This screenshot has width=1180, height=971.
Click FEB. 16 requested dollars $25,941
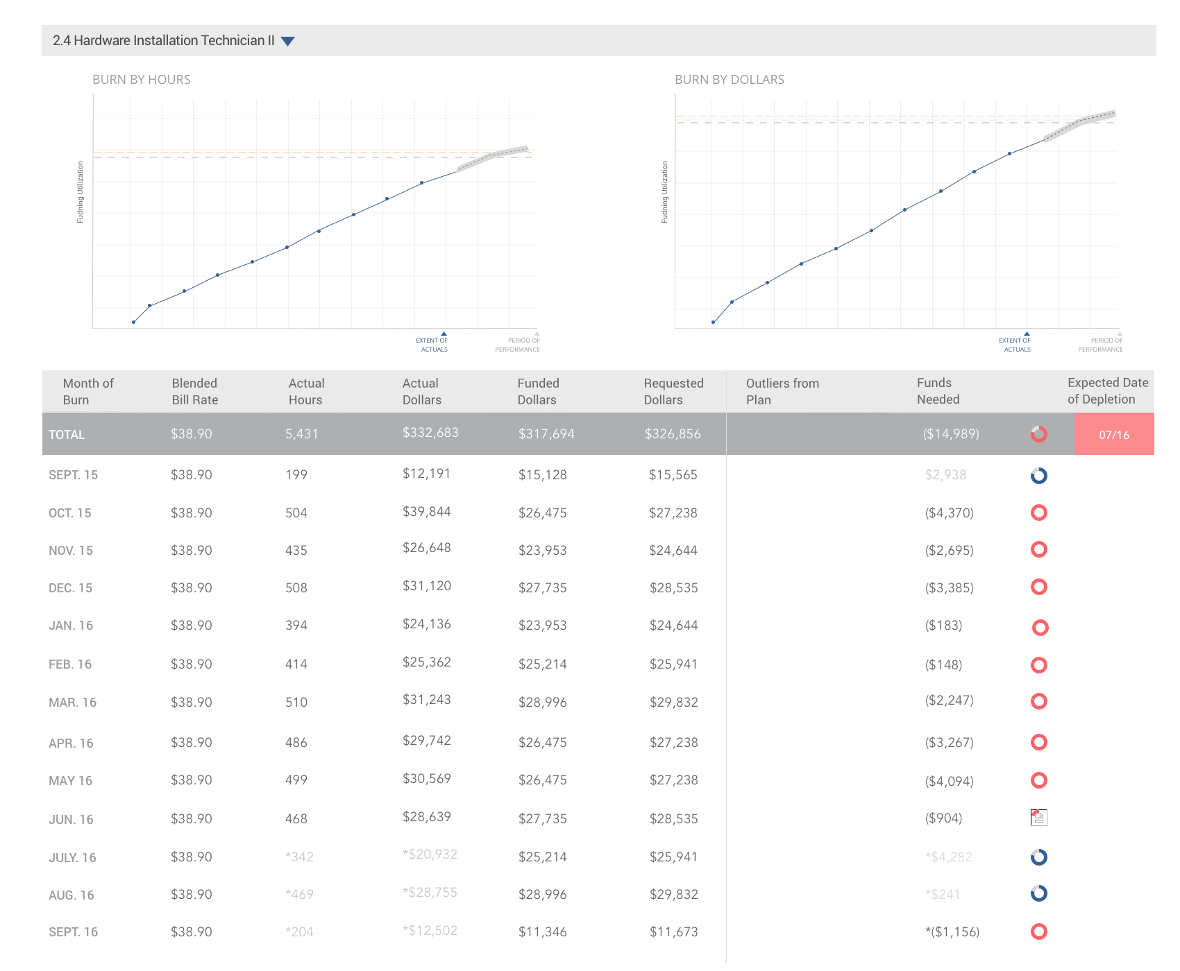[x=673, y=664]
